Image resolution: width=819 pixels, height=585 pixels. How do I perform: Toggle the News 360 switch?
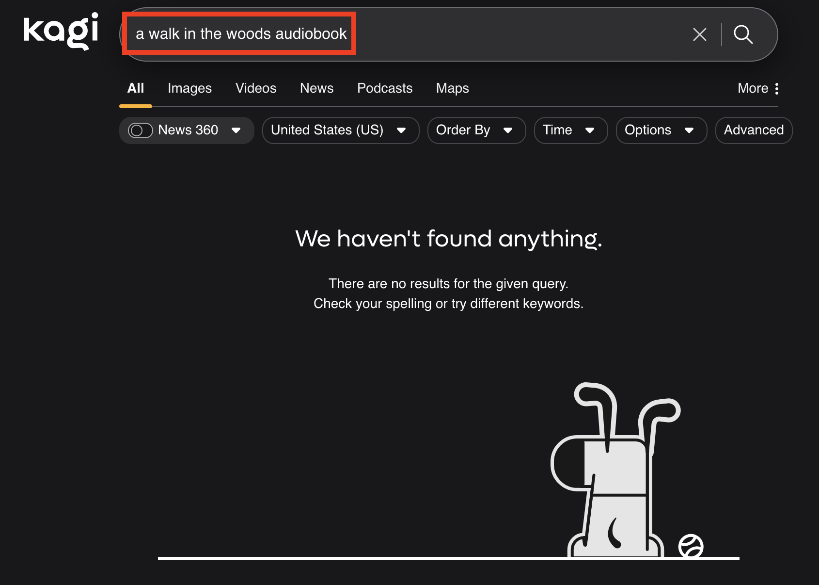(x=140, y=130)
